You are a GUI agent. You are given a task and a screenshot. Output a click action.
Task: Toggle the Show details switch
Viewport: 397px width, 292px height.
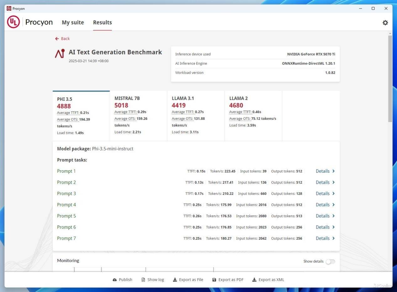330,262
